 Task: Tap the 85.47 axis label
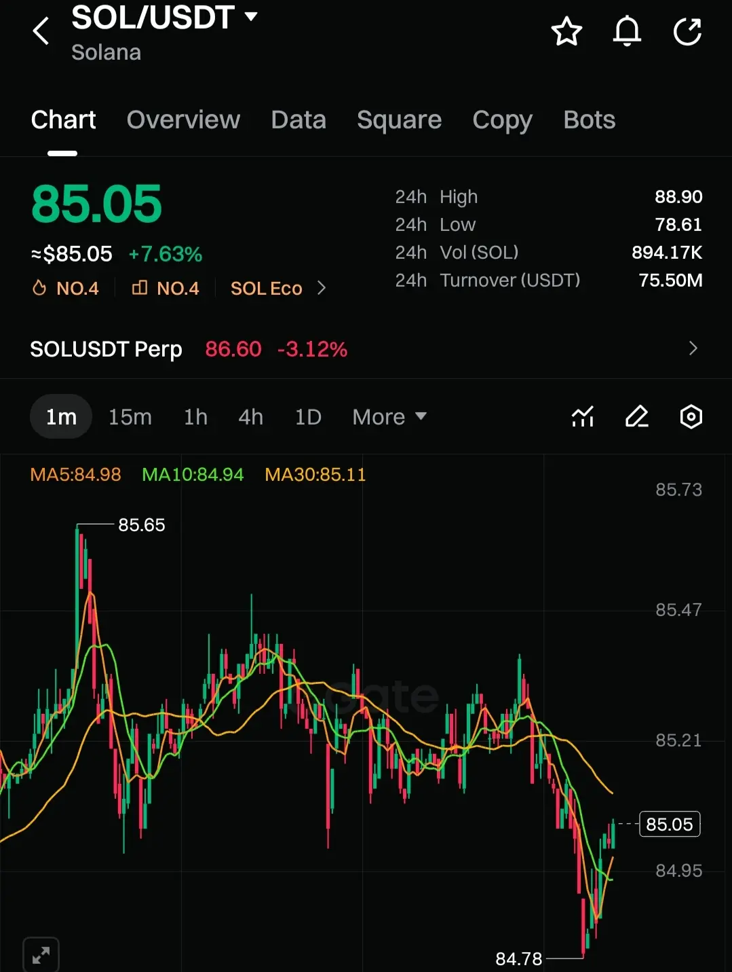click(x=678, y=609)
